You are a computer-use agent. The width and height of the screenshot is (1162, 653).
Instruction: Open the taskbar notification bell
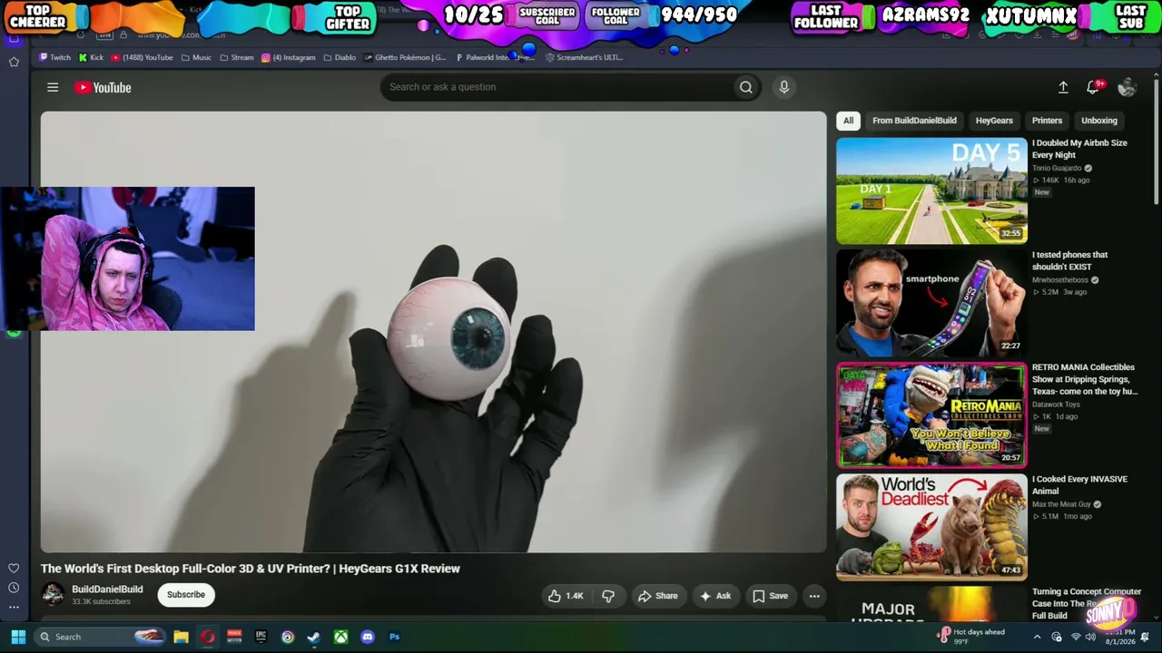pos(1146,637)
